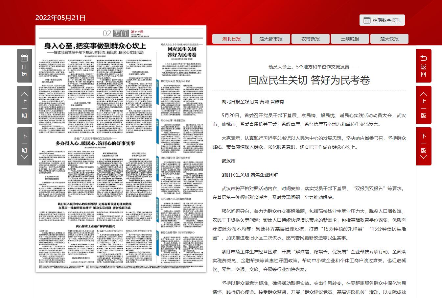The height and width of the screenshot is (298, 442).
Task: Go to next page 下一版
Action: (x=424, y=146)
